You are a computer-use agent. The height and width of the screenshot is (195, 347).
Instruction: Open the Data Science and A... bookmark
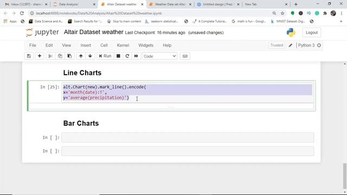[46, 22]
